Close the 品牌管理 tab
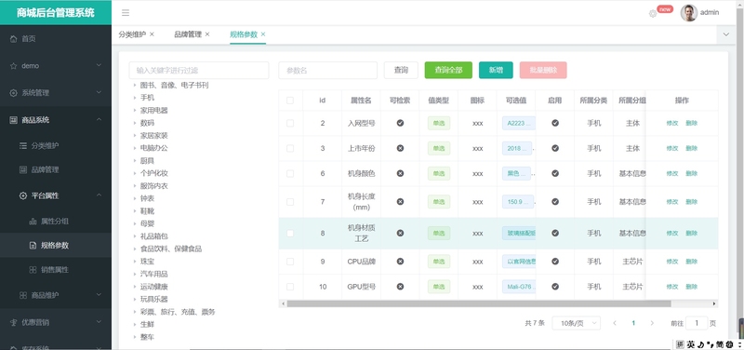 tap(207, 34)
